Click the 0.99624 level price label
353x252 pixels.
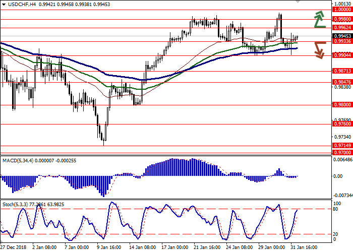point(342,27)
